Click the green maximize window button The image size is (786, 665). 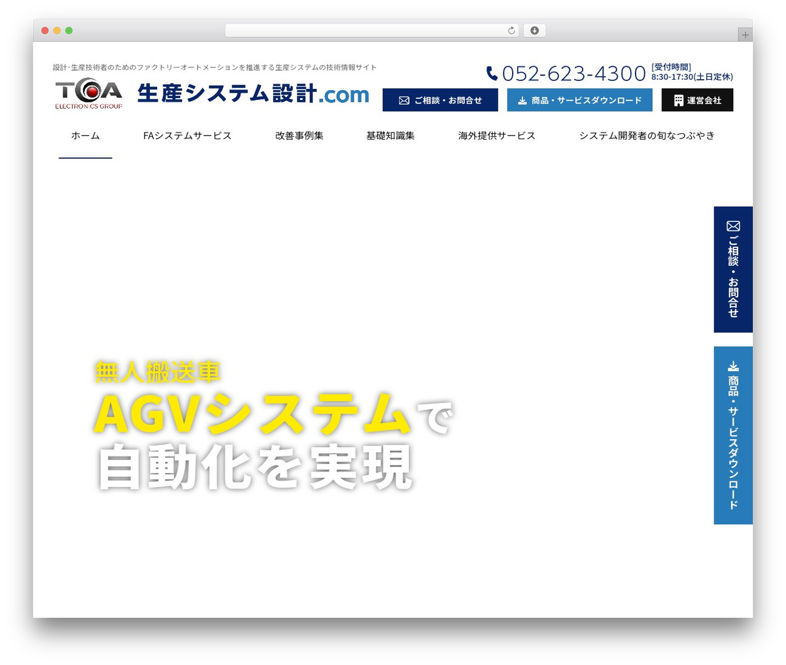[x=69, y=31]
